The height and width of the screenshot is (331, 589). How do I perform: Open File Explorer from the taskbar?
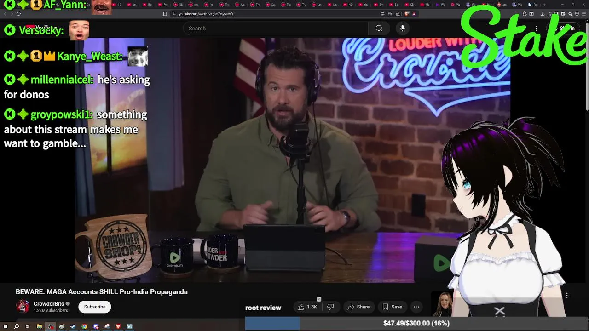tap(39, 326)
